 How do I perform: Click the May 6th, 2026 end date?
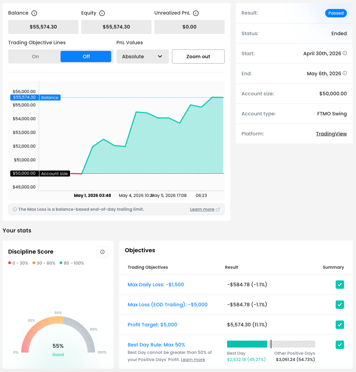pos(324,74)
